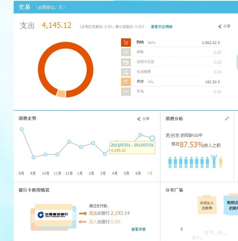Click the 转账 transfer arrows icon
Viewport: 238px width, 241px height.
pos(126,52)
